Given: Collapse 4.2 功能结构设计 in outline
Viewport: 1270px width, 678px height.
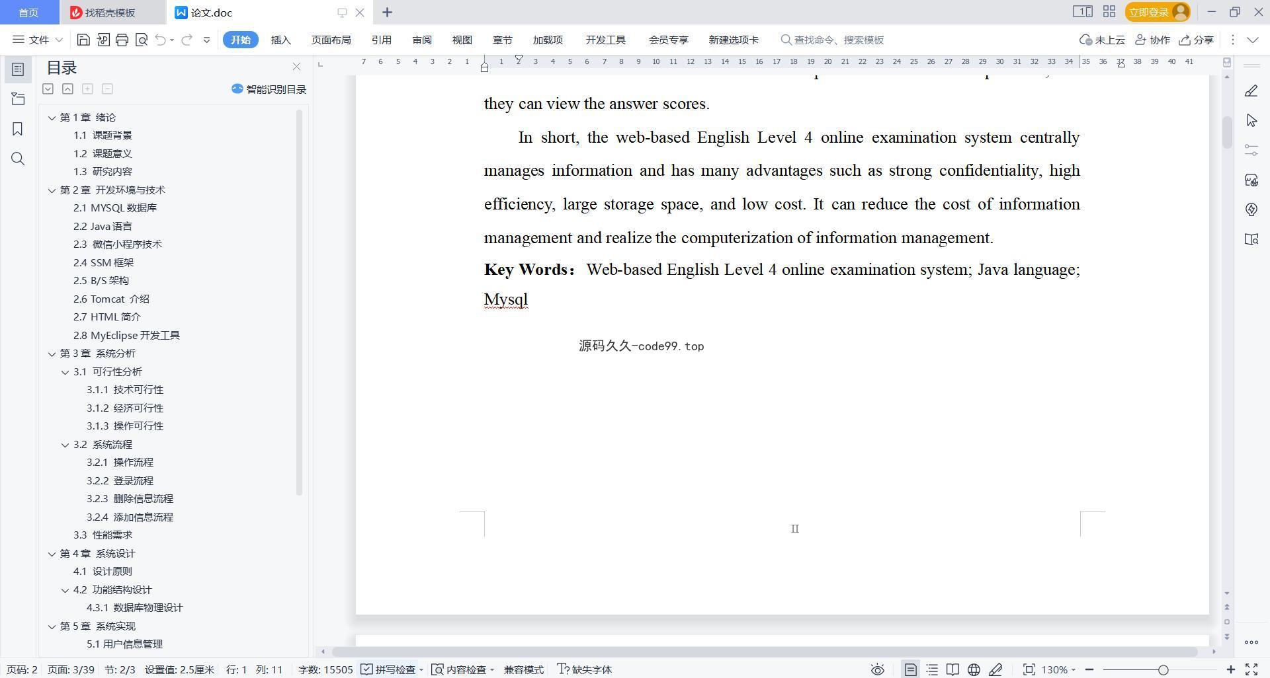Looking at the screenshot, I should coord(65,590).
